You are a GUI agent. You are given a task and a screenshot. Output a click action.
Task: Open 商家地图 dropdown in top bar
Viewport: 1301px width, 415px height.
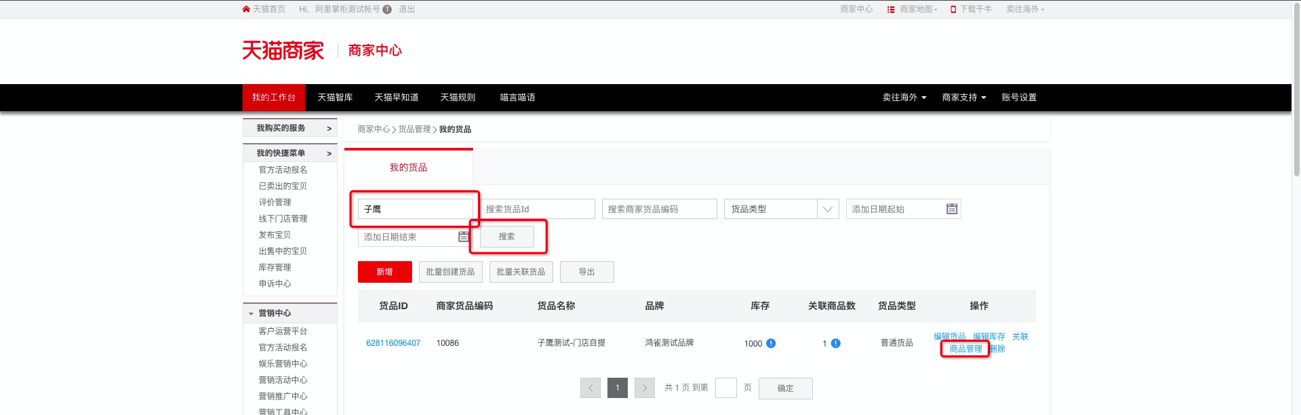tap(919, 9)
